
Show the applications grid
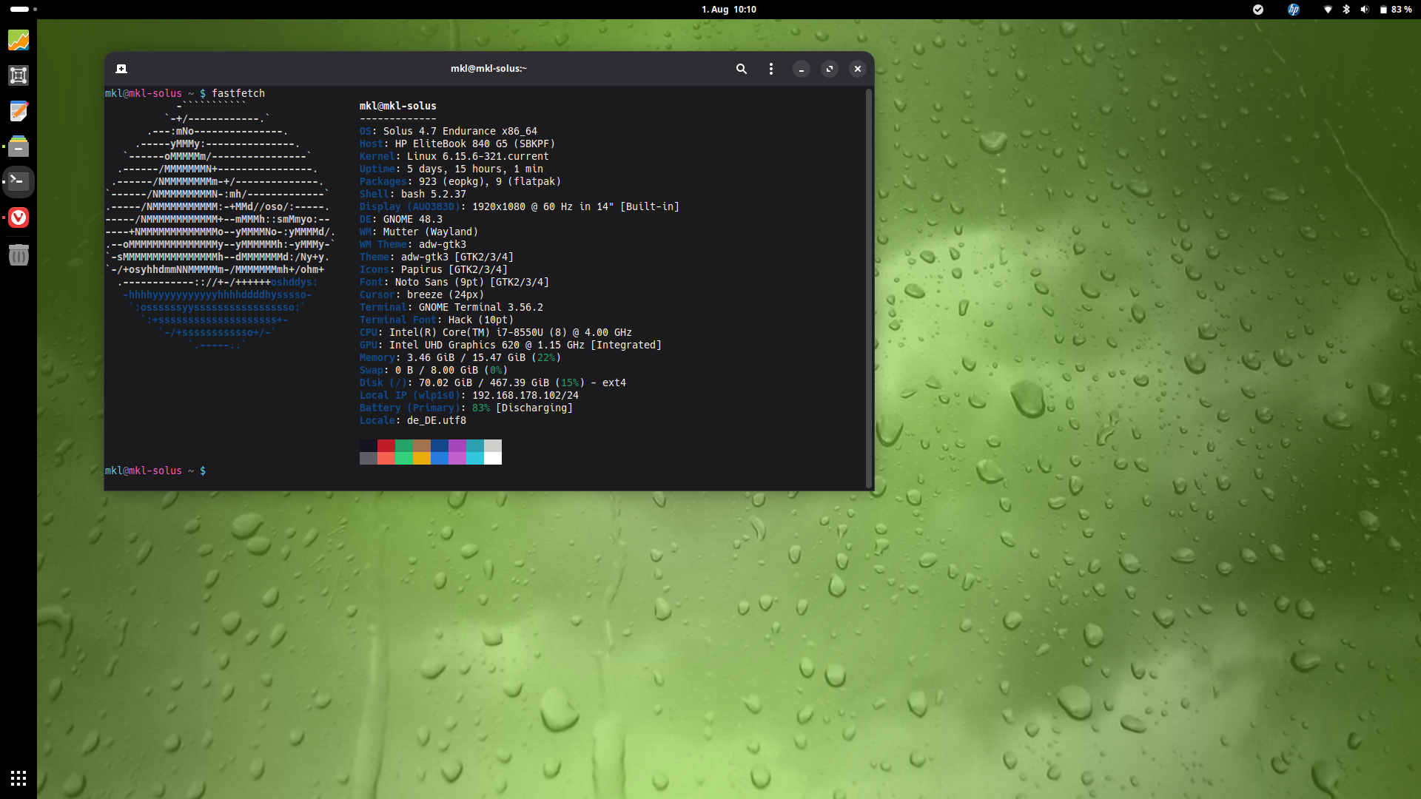tap(19, 778)
